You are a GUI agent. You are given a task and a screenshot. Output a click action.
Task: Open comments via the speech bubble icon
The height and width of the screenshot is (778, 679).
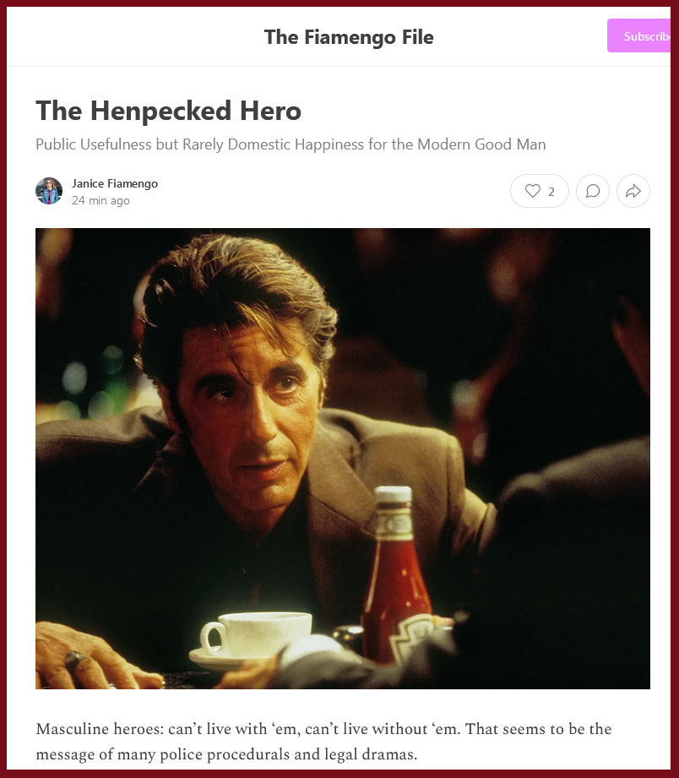click(593, 191)
